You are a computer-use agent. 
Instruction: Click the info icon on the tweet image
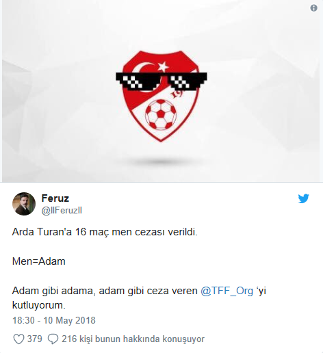(313, 8)
